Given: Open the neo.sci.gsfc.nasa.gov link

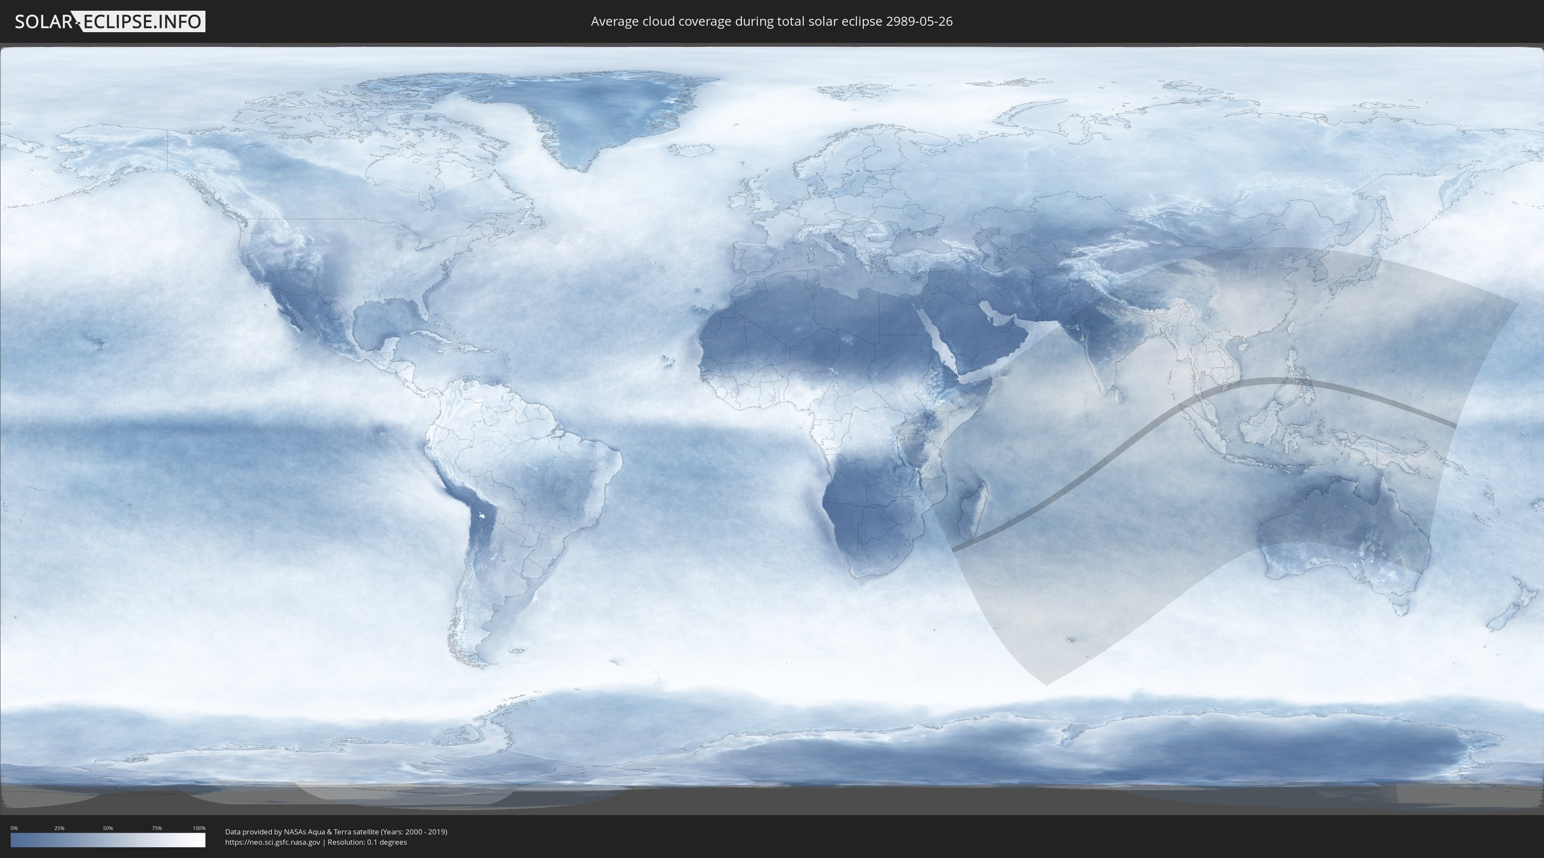Looking at the screenshot, I should click(x=273, y=843).
